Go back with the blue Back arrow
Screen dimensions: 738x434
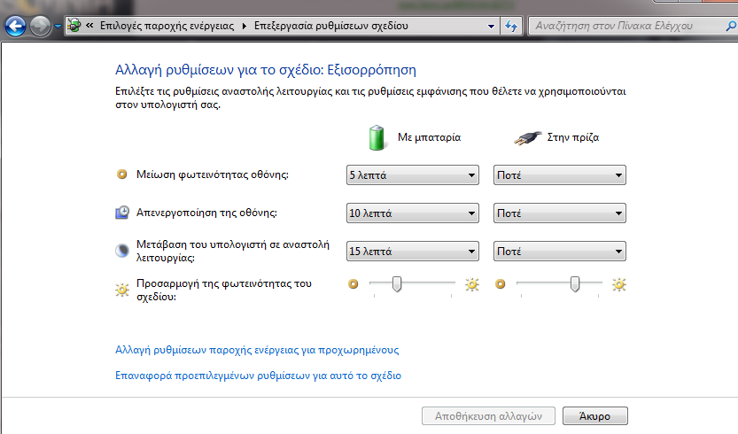pos(15,26)
